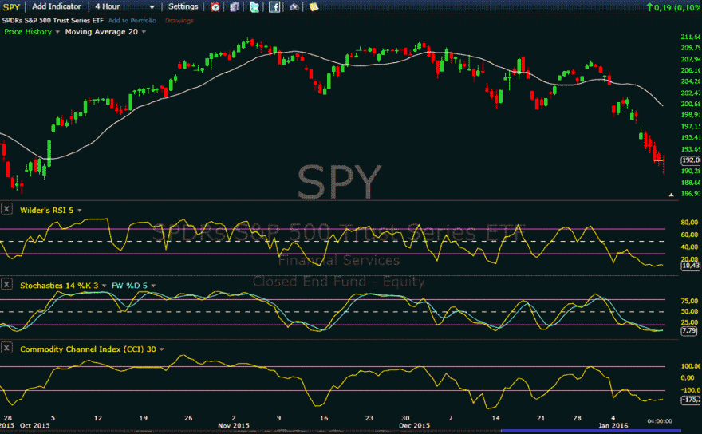Click the Stochastics value tag 7,79
Screen dimensions: 702x434
coord(689,330)
